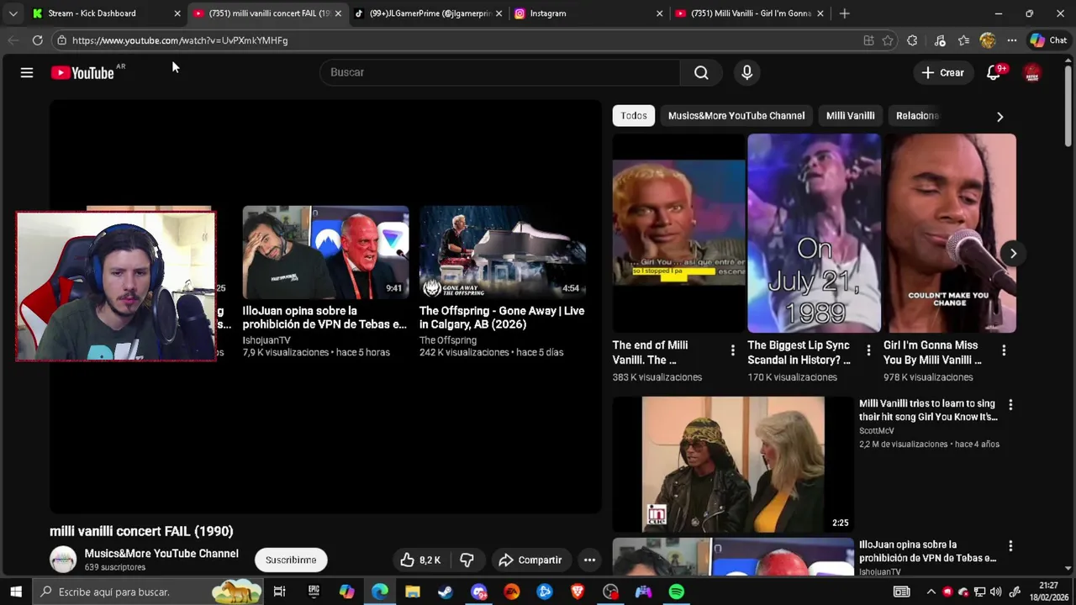Screen dimensions: 1076x605
Task: Open the IlloJuan endscreen video thumbnail
Action: (325, 252)
